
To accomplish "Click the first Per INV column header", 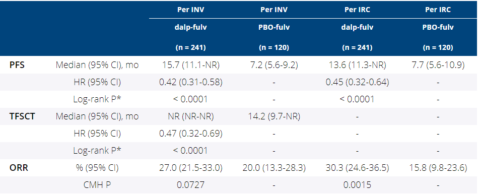I will (191, 10).
